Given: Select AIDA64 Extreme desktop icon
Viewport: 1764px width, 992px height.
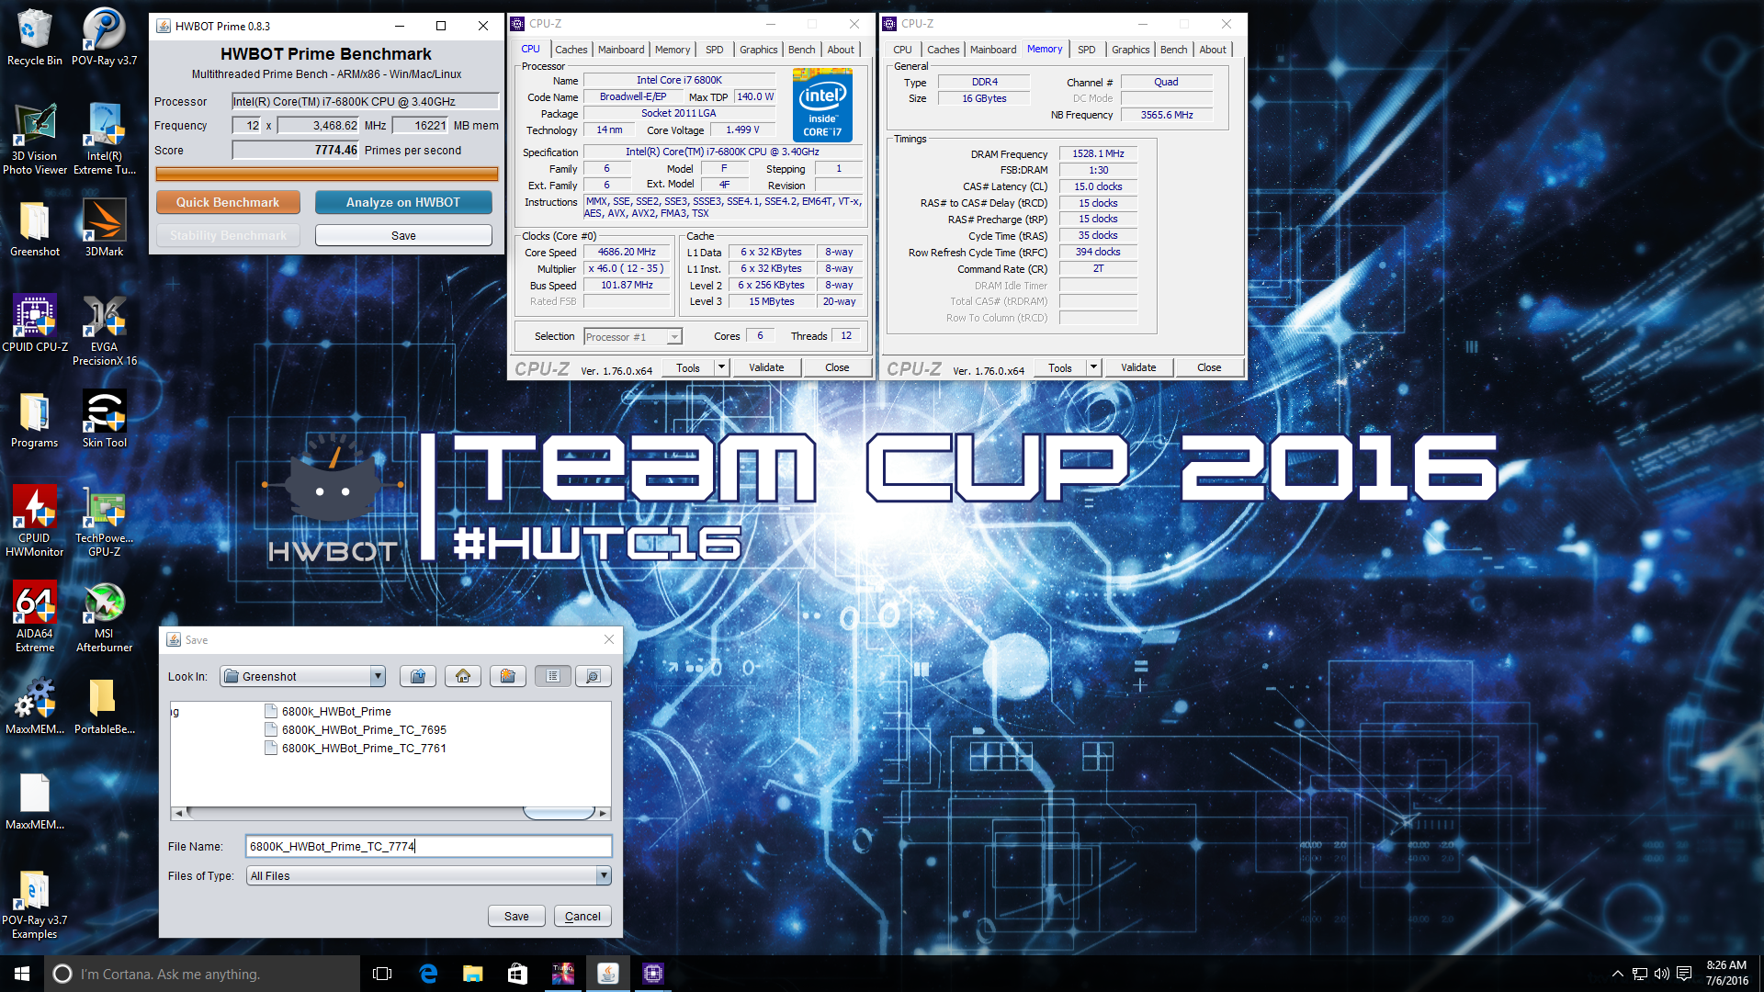Looking at the screenshot, I should [35, 616].
